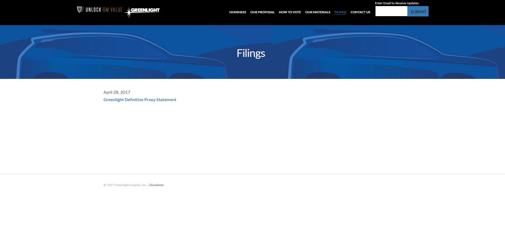Viewport: 505px width, 234px height.
Task: Open the Disclaimer link in the footer
Action: [156, 185]
